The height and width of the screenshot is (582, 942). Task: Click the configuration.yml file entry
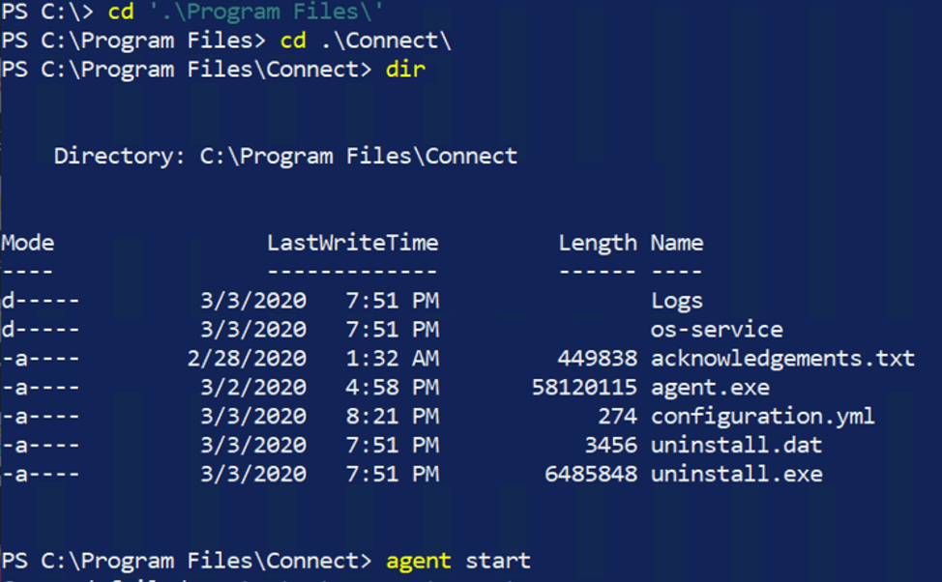(x=763, y=417)
